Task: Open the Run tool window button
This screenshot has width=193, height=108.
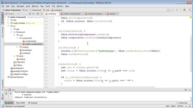Action: 9,103
